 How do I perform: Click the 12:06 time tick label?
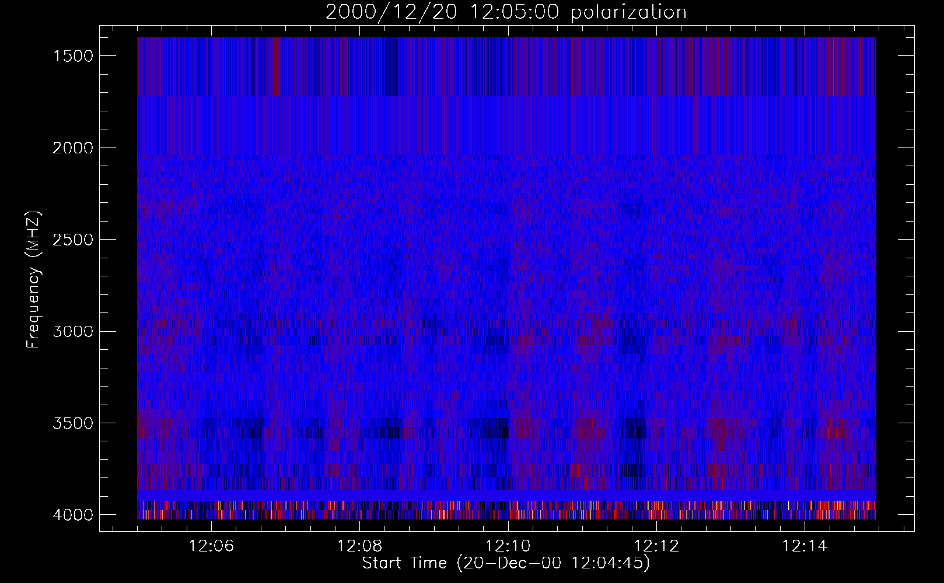tap(211, 546)
